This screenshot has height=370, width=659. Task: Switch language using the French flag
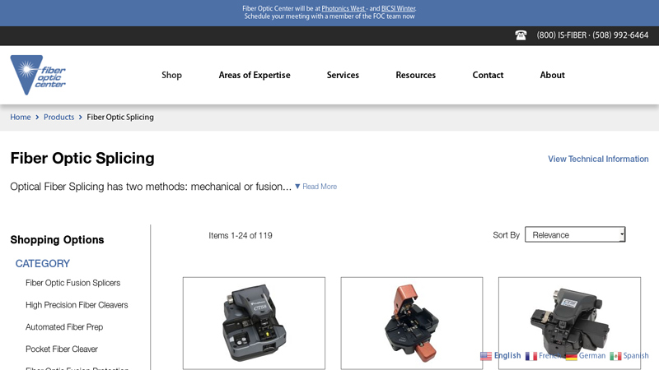[531, 356]
